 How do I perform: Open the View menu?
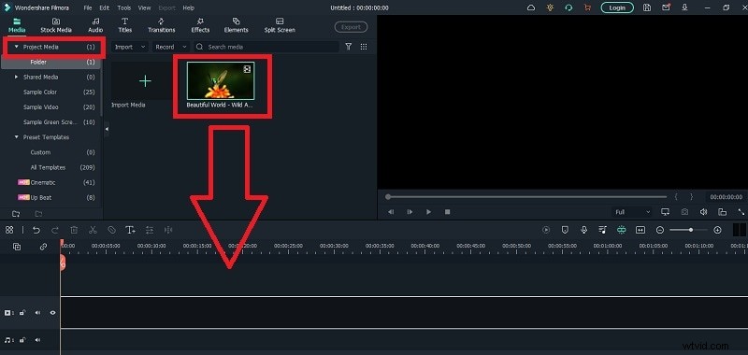(x=144, y=8)
